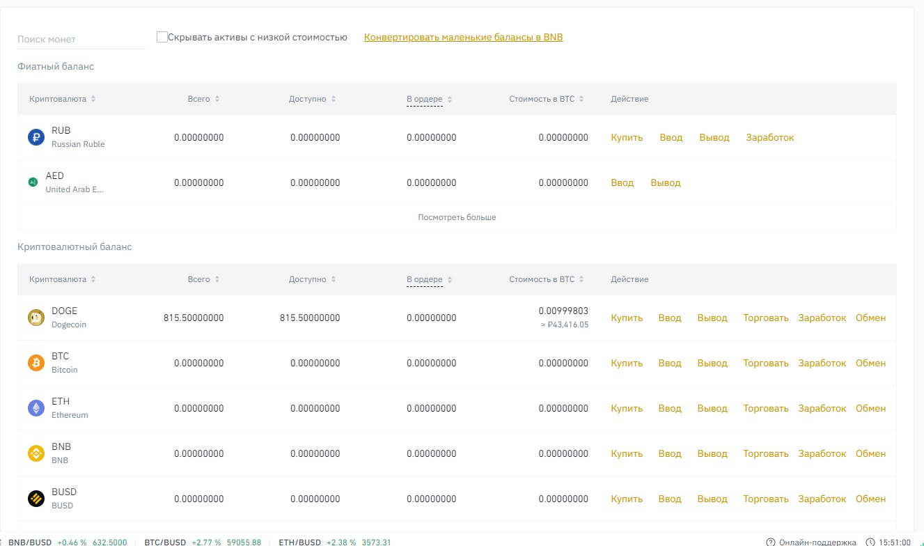Click the AED currency icon
Viewport: 924px width, 546px height.
coord(33,182)
